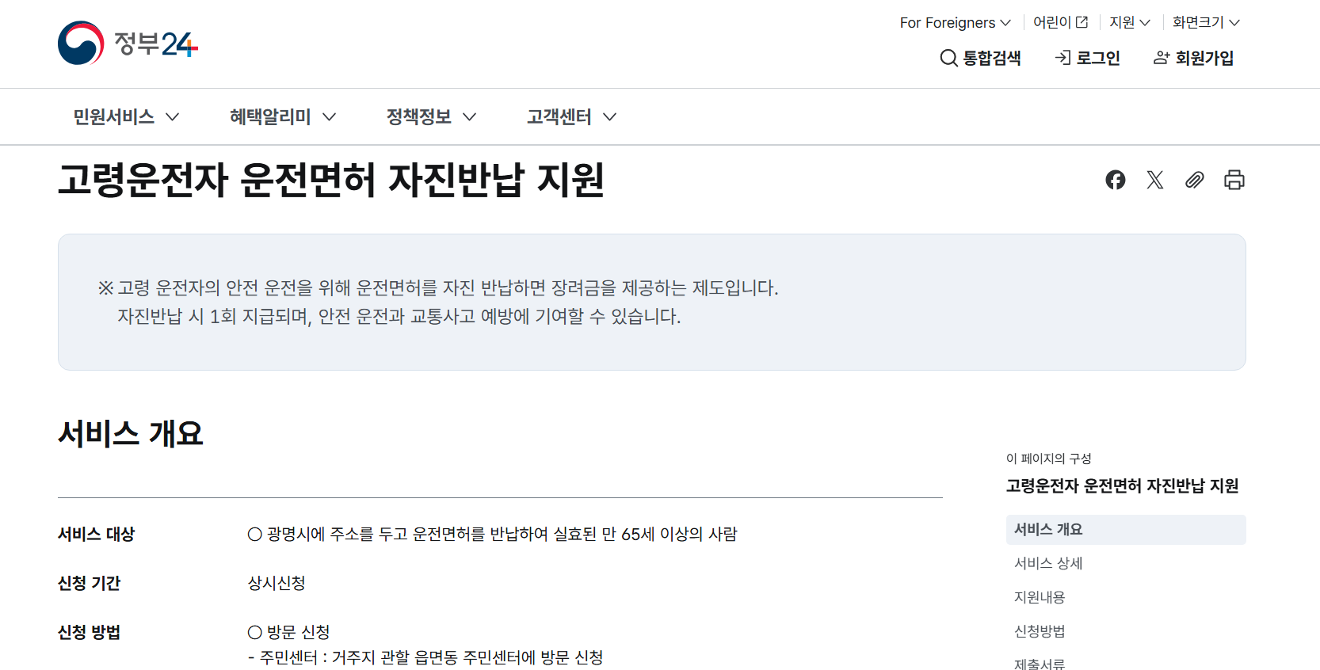Select the 광명시에 주소를 두고 eligibility text
This screenshot has height=670, width=1320.
click(492, 534)
